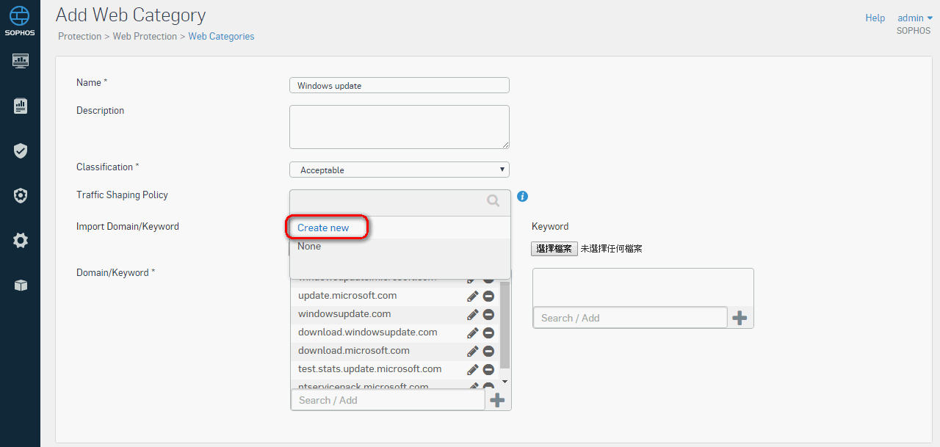This screenshot has width=940, height=447.
Task: Click the 選擇檔案 choose file button
Action: click(x=554, y=249)
